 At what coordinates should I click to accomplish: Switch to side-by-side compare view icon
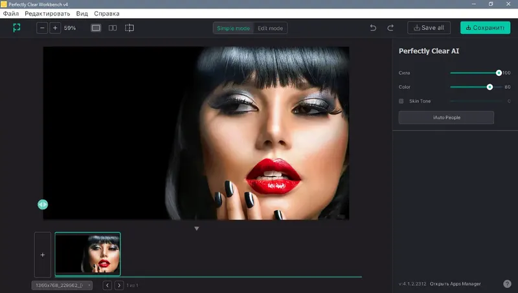(x=113, y=28)
